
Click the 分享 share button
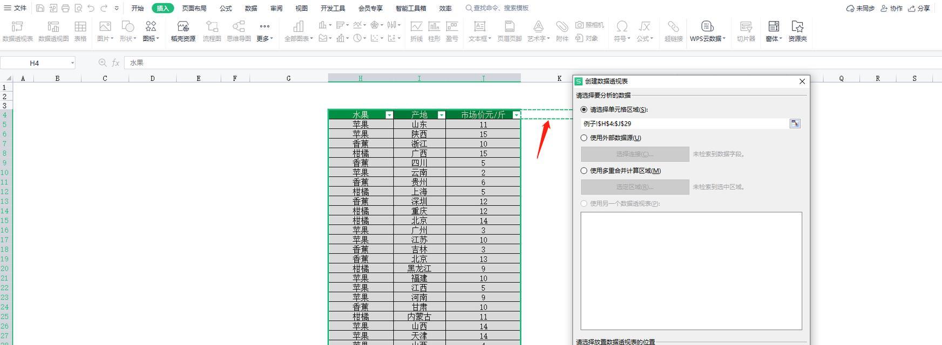point(919,8)
